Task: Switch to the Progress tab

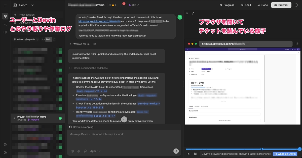Action: pyautogui.click(x=227, y=5)
